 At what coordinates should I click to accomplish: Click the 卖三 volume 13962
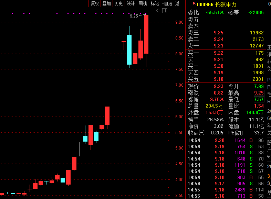257,33
